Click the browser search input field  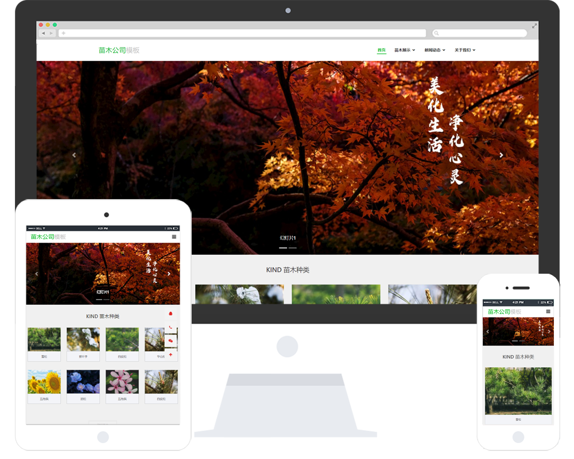479,33
